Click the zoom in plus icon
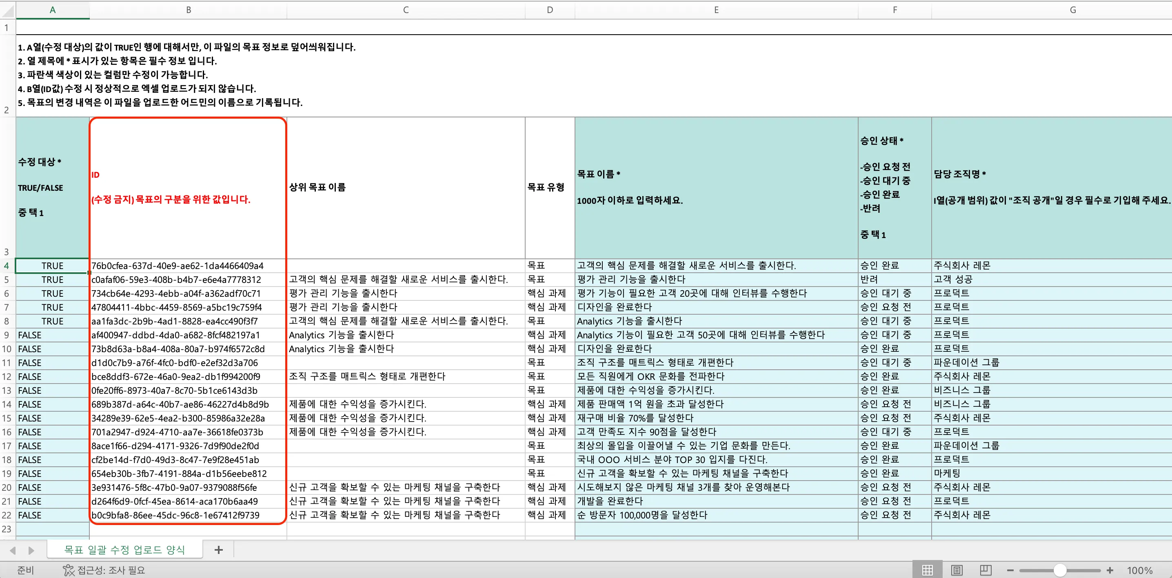 coord(1110,570)
